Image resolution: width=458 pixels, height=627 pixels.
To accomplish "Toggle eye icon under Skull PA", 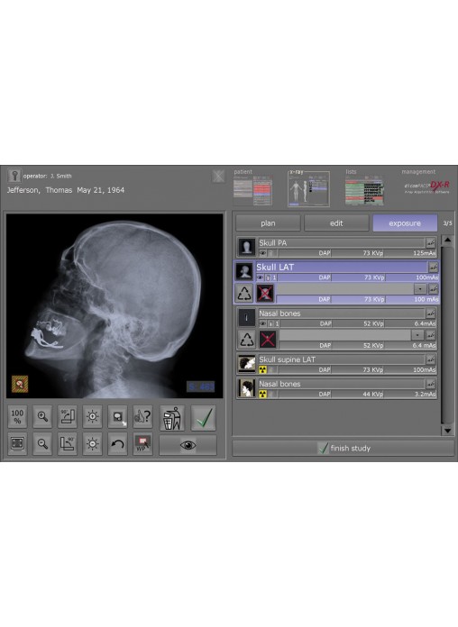I will point(262,253).
